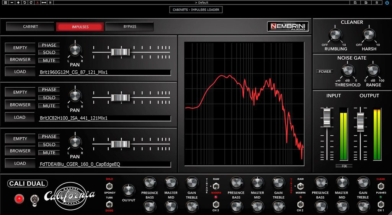The width and height of the screenshot is (392, 215).
Task: Click the INPUT fader handle
Action: pos(327,117)
